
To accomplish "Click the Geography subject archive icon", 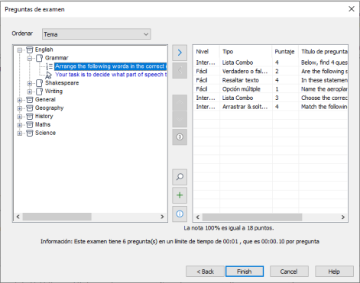I will coord(30,108).
